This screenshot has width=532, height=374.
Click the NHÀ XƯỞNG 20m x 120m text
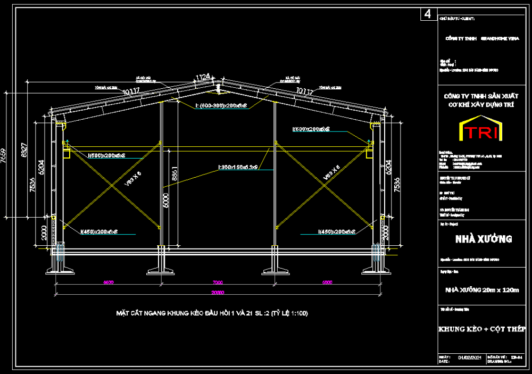pos(482,290)
